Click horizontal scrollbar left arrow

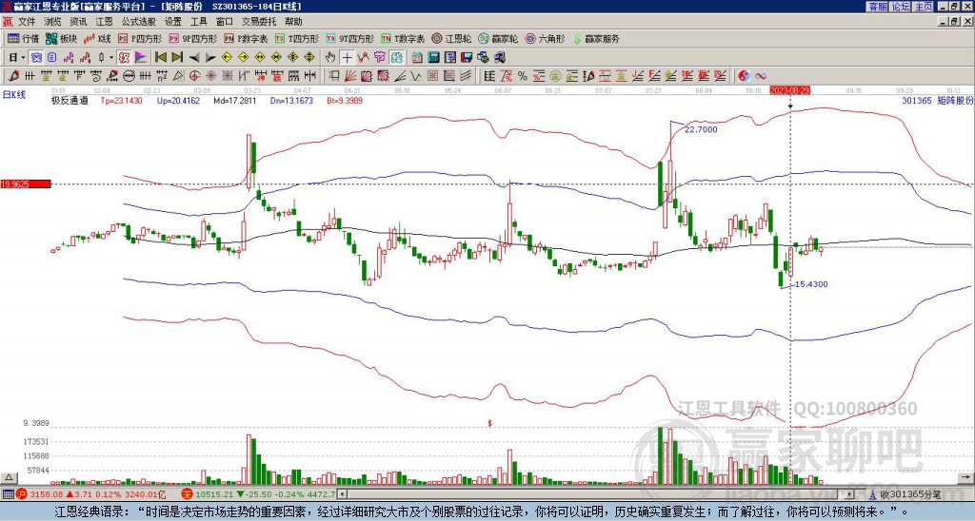click(x=342, y=494)
